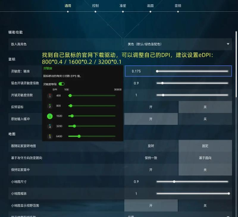Click the 小地图显示视野范围 row label
This screenshot has height=217, width=238.
[x=25, y=206]
